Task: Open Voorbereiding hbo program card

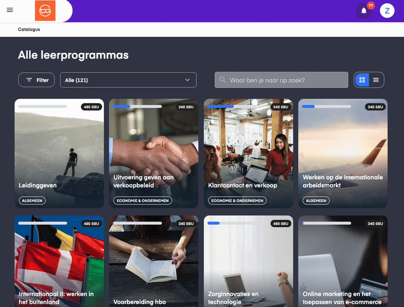Action: click(154, 261)
